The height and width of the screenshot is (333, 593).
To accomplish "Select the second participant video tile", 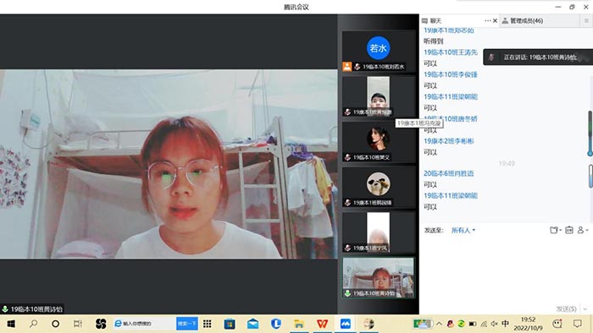I will click(378, 96).
